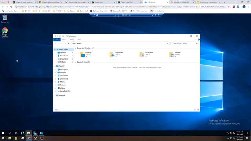
Task: Select Pictures under Quick access
Action: pos(63,62)
